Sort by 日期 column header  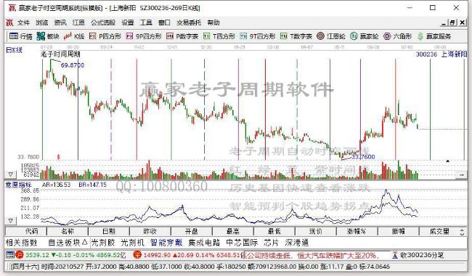(x=109, y=231)
